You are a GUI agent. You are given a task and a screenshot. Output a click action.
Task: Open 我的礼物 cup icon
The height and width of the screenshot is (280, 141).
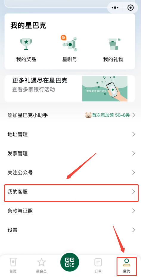point(113,44)
